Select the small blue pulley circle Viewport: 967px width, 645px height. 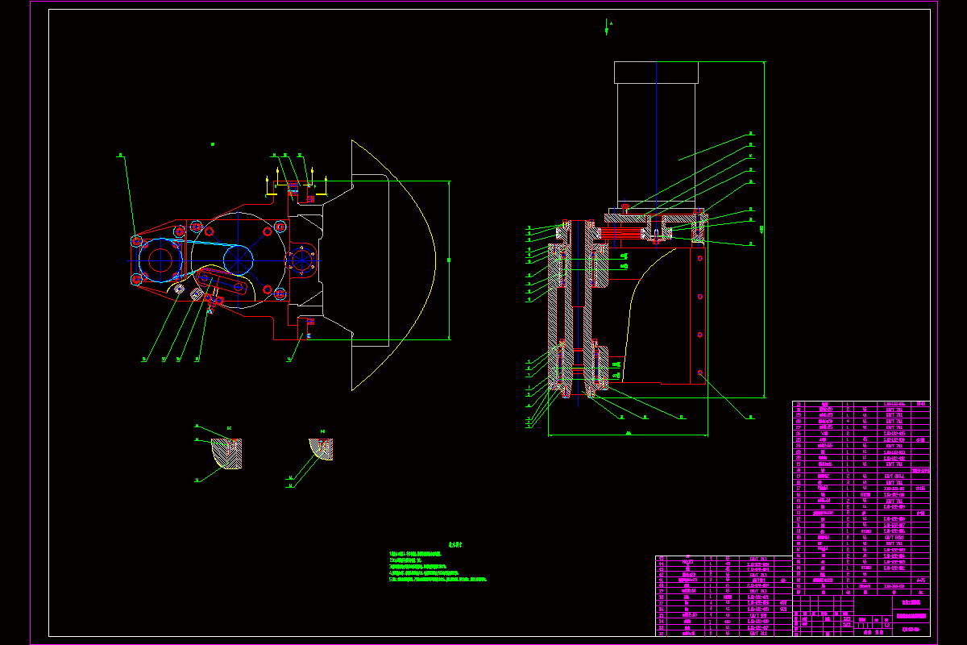(239, 260)
